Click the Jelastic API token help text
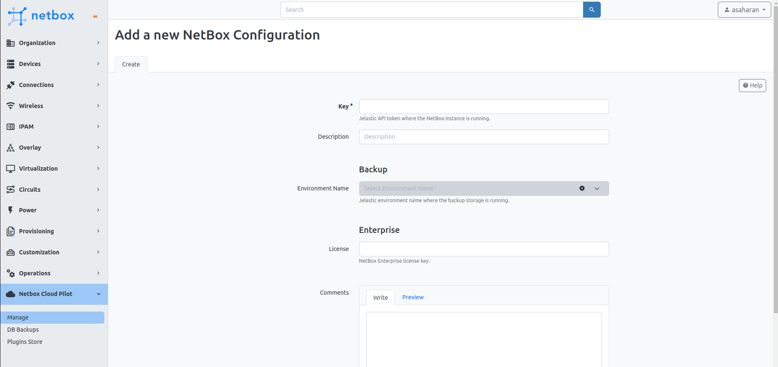The image size is (778, 367). pos(424,119)
